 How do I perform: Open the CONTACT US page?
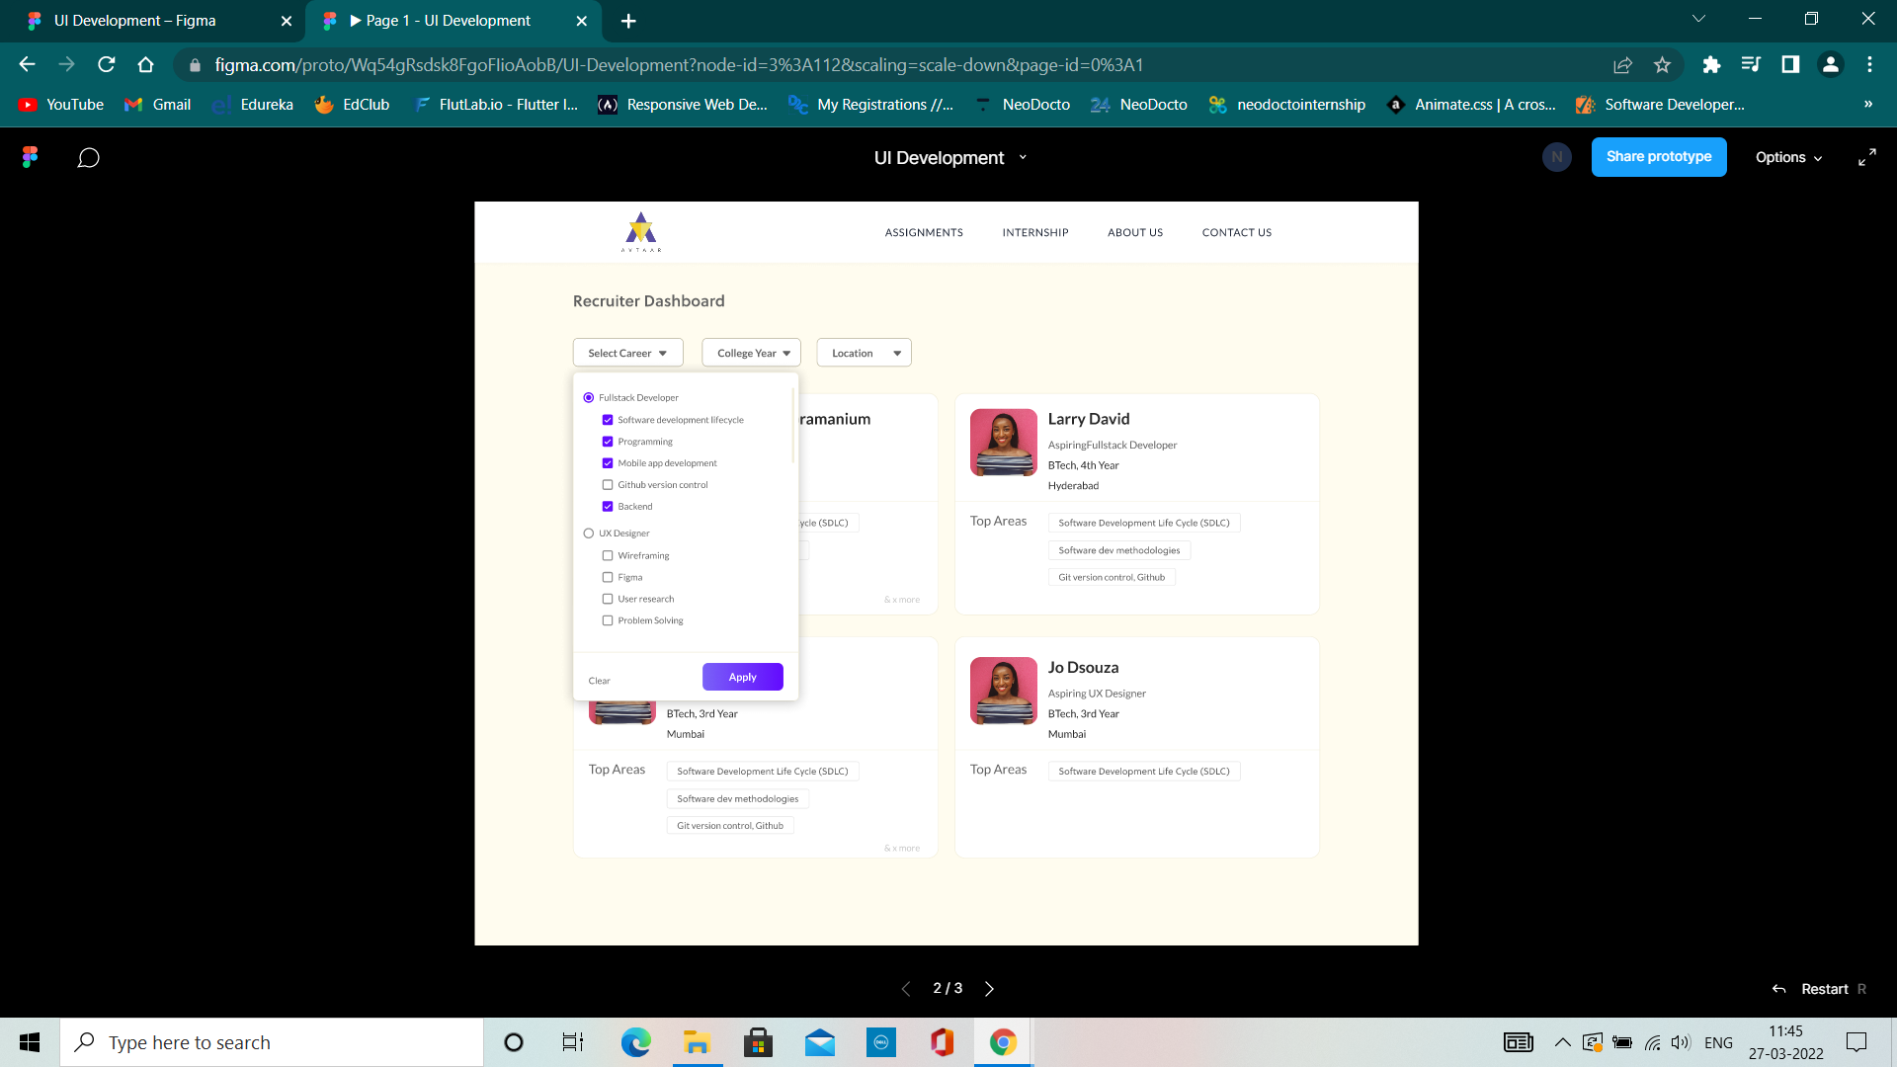1236,232
